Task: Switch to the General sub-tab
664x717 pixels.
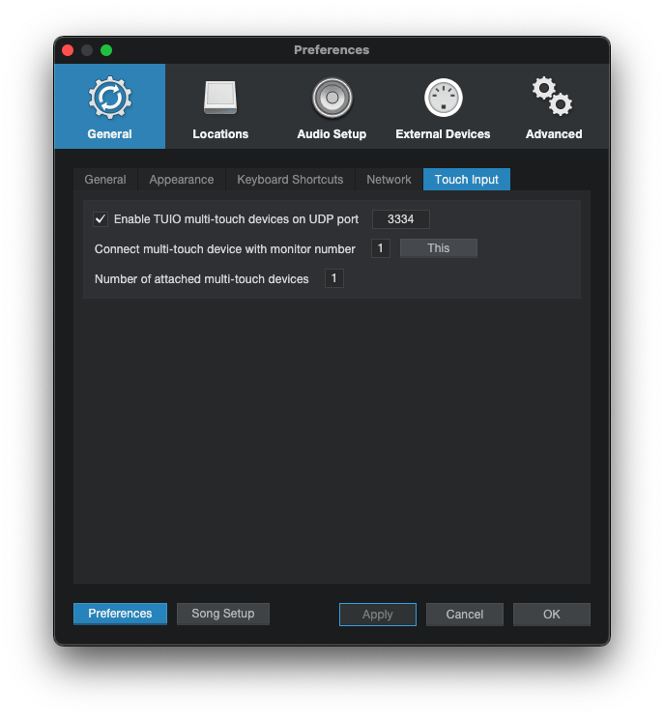Action: coord(105,180)
